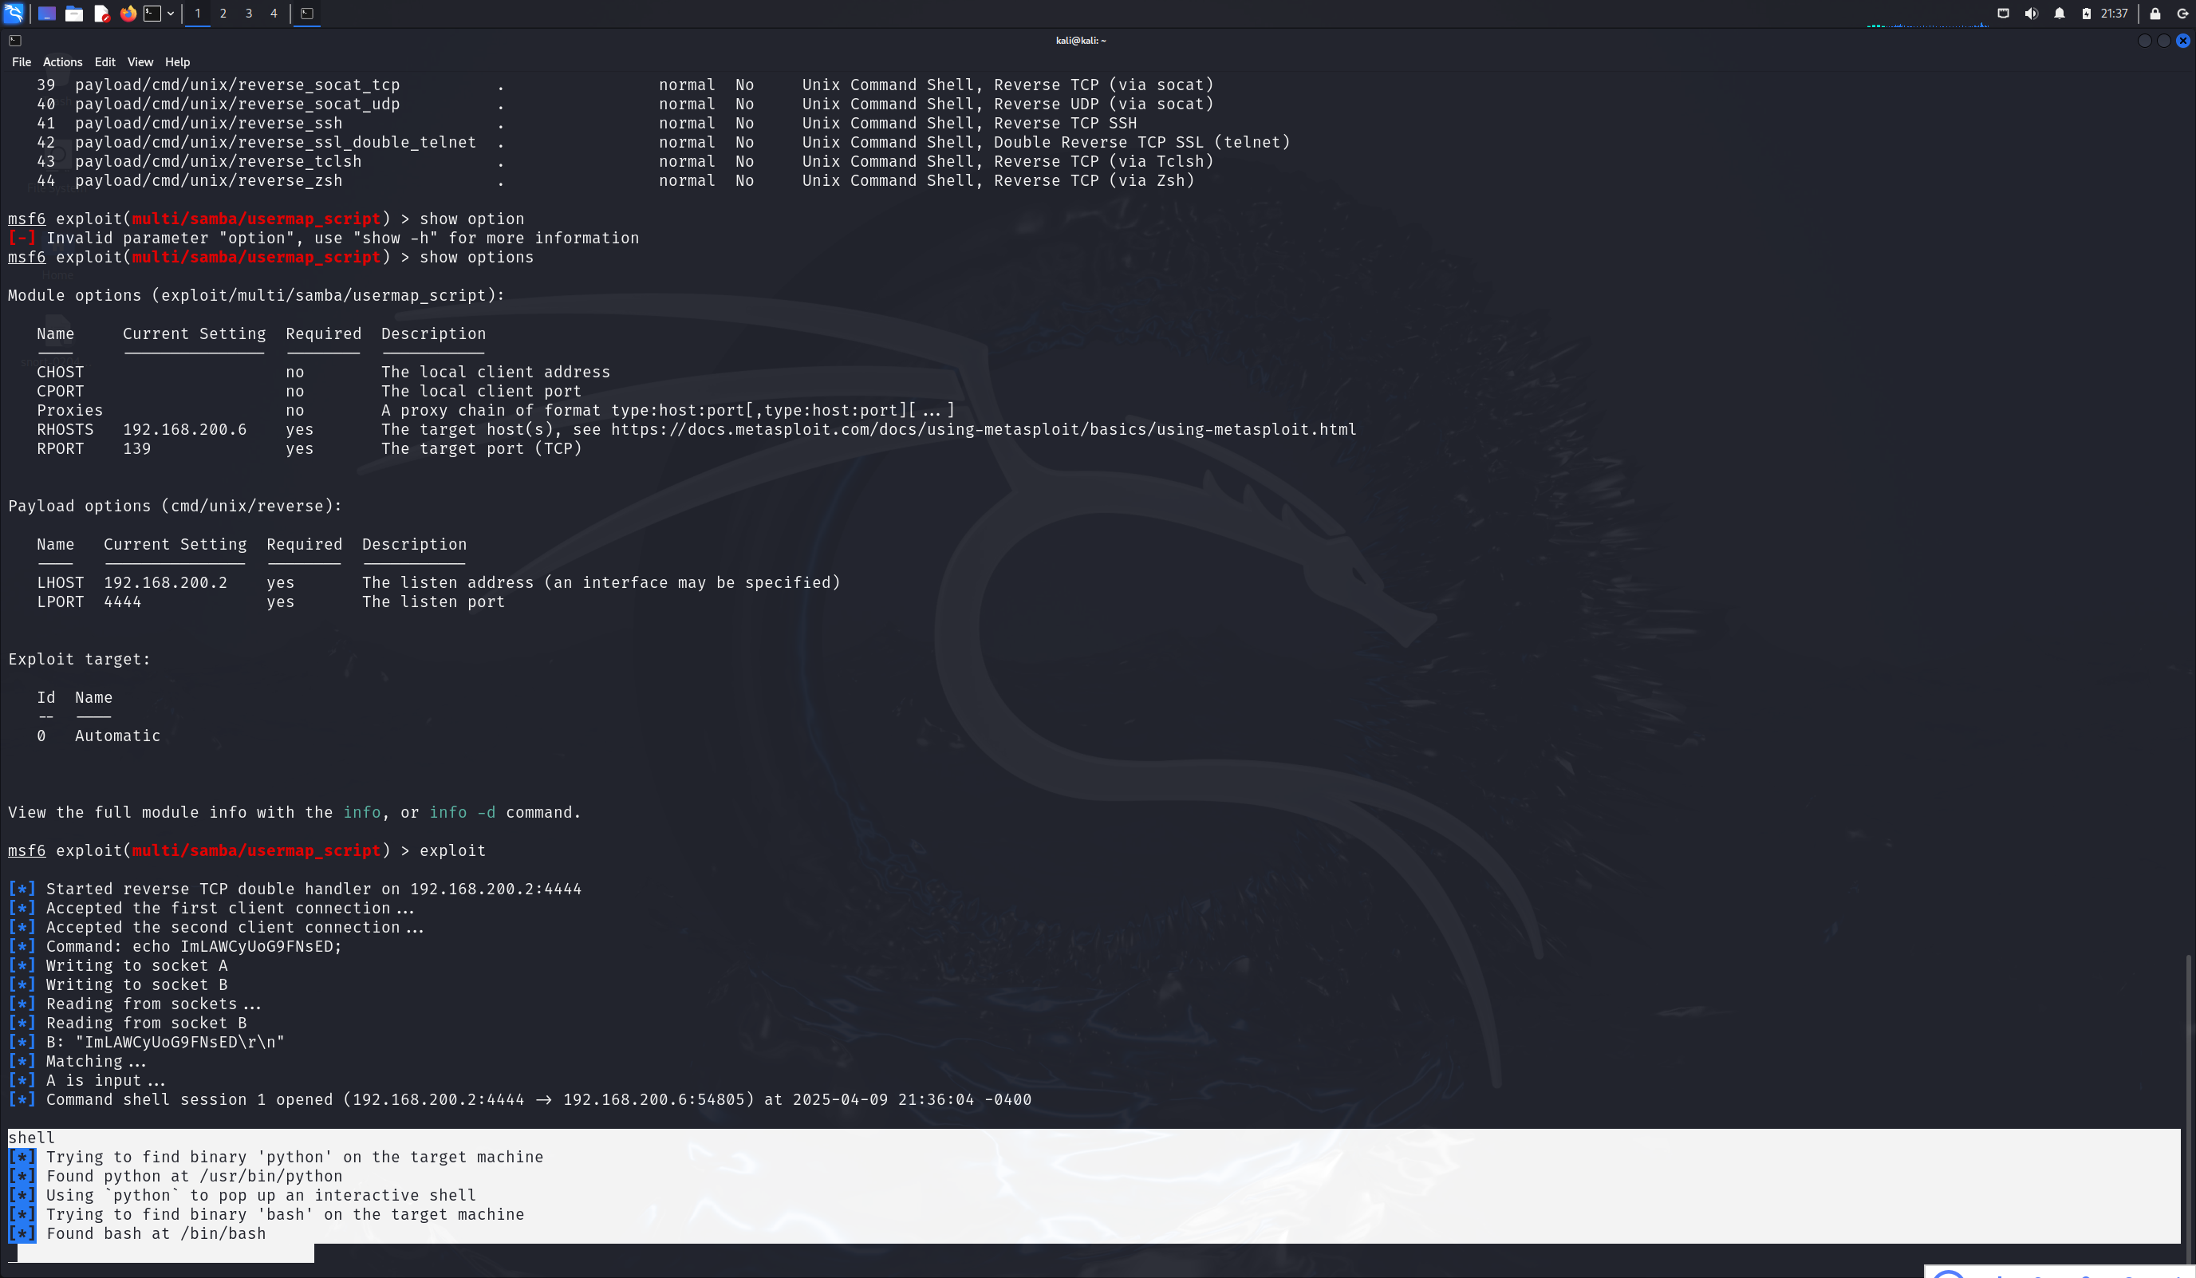Open the View menu
2196x1278 pixels.
coord(140,62)
